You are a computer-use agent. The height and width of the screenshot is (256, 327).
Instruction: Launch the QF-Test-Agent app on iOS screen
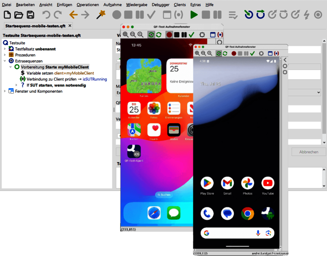click(134, 151)
